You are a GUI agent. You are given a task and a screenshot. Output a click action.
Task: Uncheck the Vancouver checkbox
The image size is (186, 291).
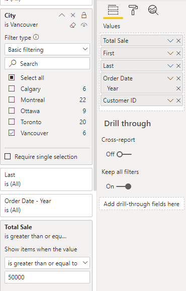(x=12, y=133)
